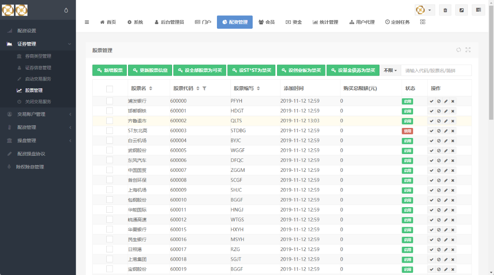
Task: Click the vertical page scrollbar
Action: [x=491, y=63]
